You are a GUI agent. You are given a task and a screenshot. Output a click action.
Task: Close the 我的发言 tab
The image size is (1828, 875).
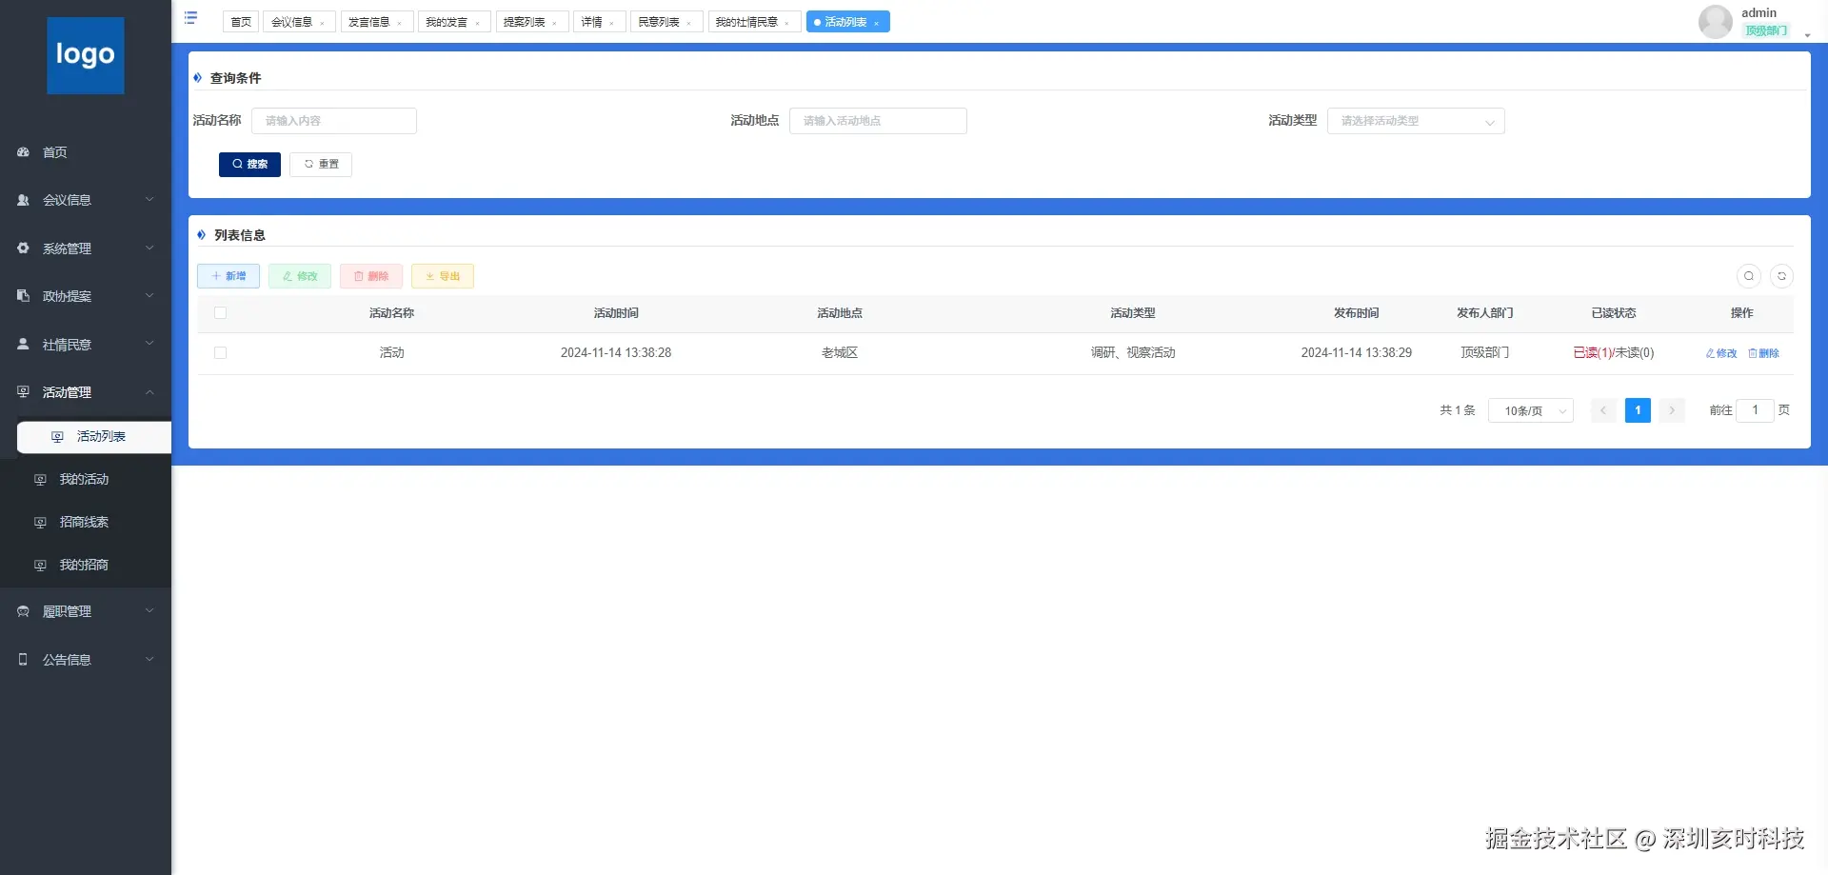click(x=478, y=23)
